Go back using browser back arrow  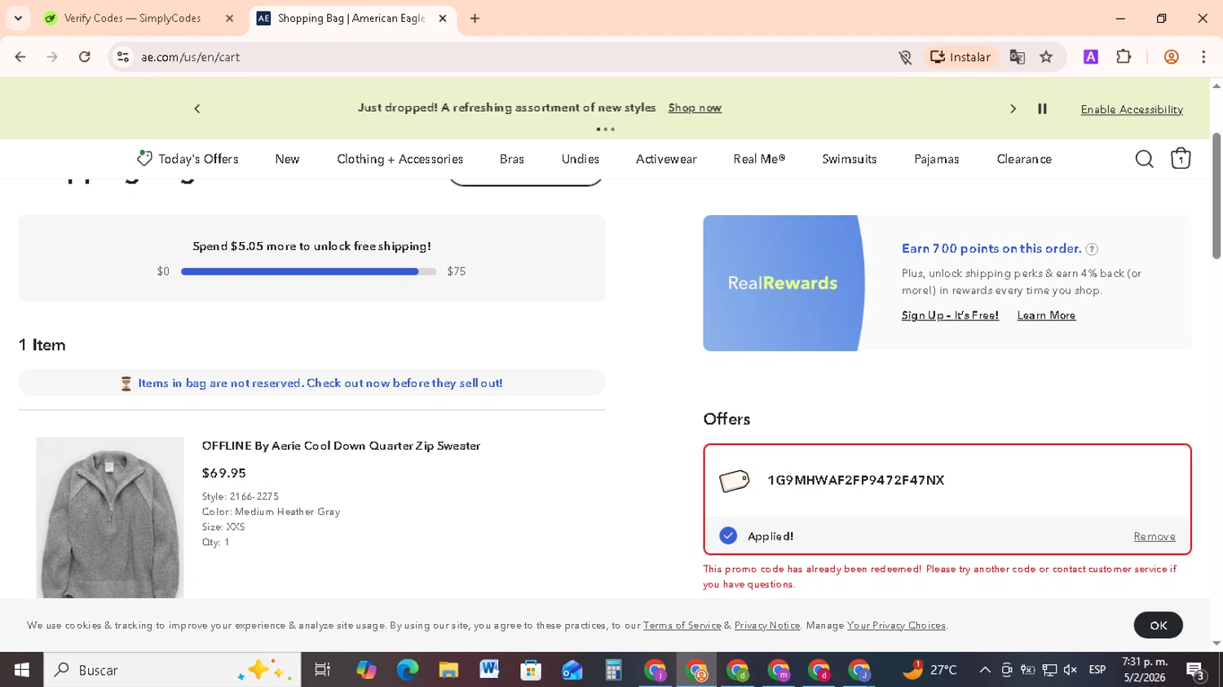(x=20, y=57)
